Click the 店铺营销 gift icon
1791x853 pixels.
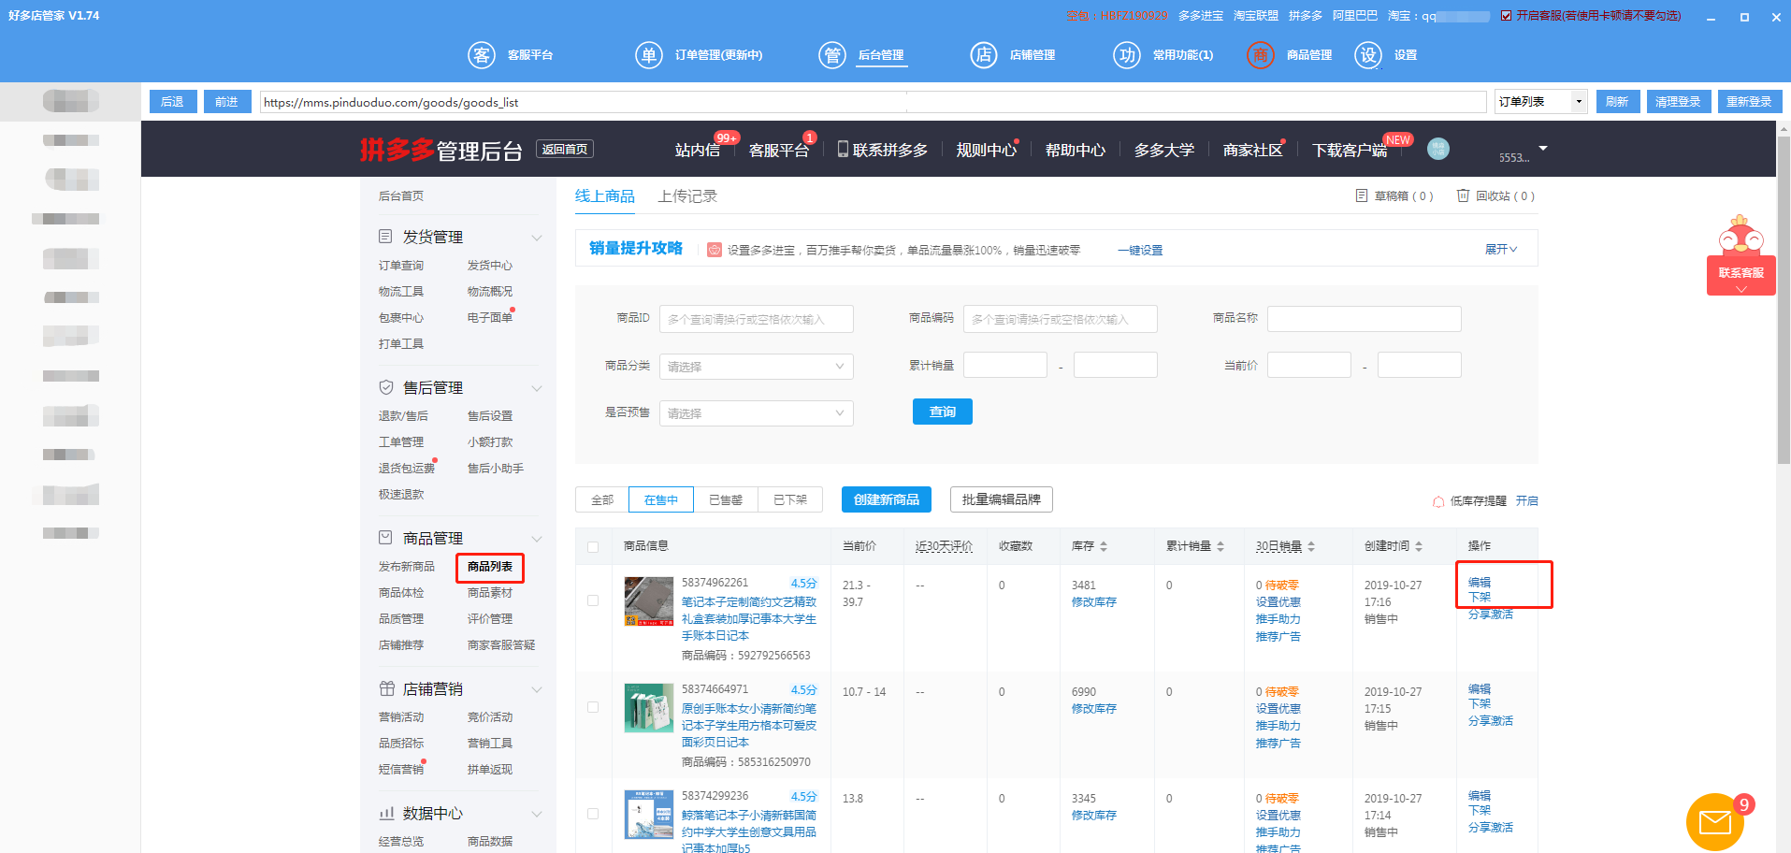pos(386,688)
